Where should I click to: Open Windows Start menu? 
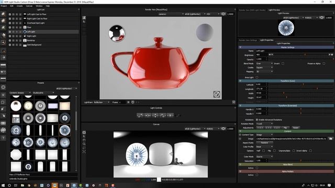point(3,185)
